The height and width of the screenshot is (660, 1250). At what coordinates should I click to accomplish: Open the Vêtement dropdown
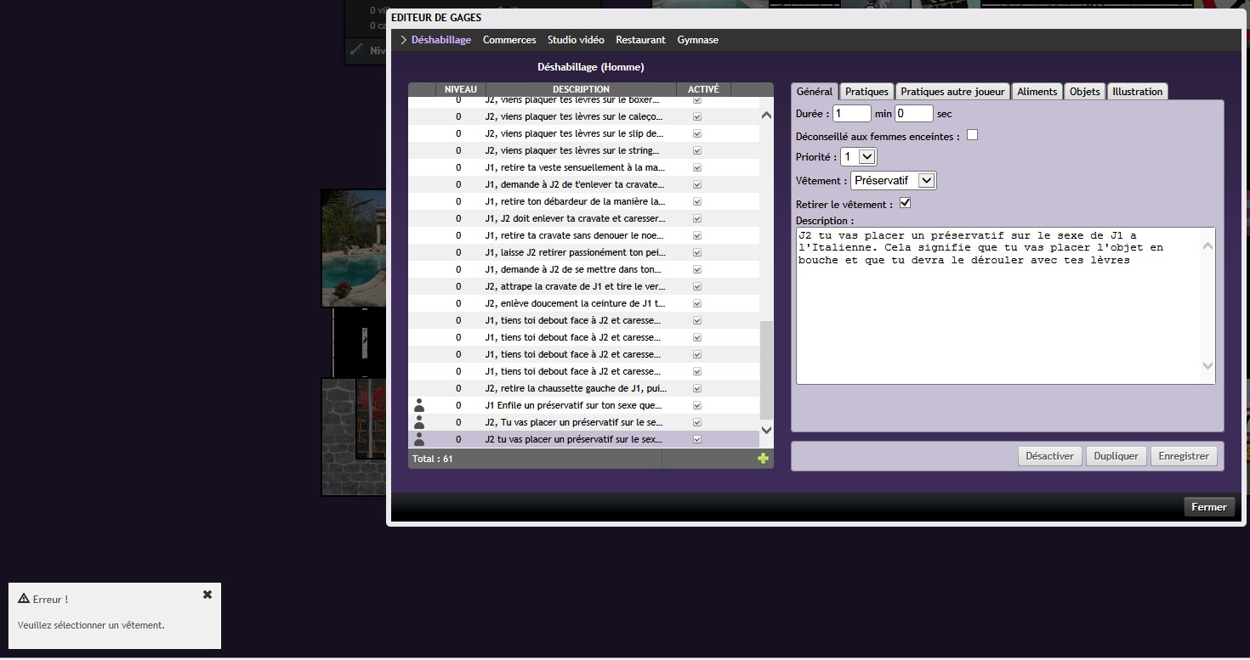893,180
